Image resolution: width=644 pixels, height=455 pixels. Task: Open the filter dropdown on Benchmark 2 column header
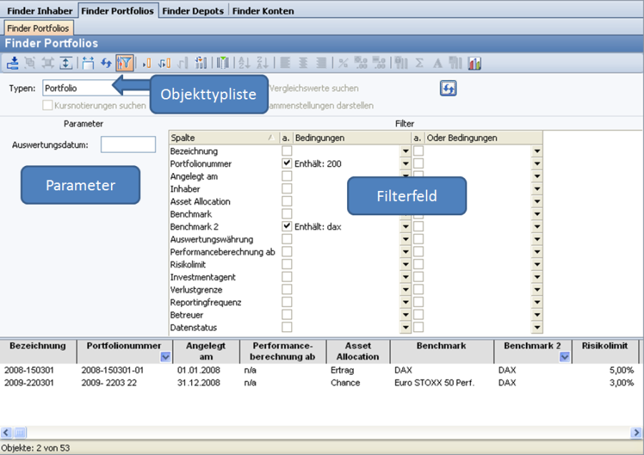click(564, 357)
